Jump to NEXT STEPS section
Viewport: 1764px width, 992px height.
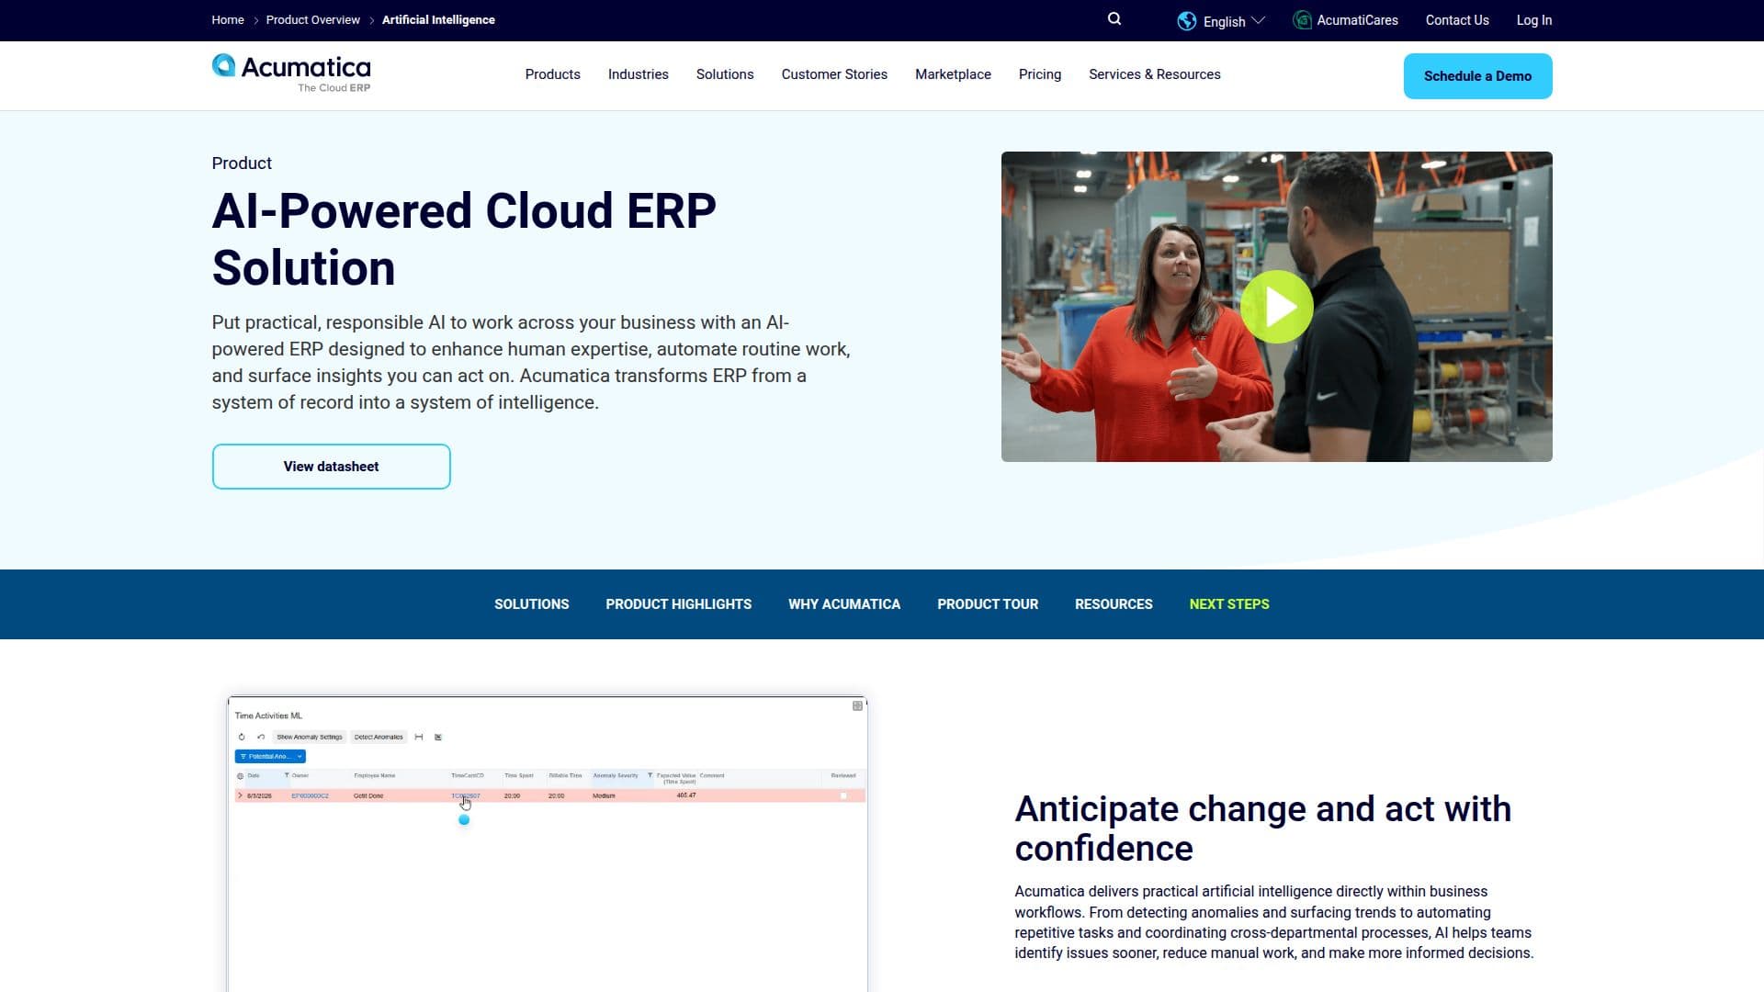click(x=1229, y=604)
